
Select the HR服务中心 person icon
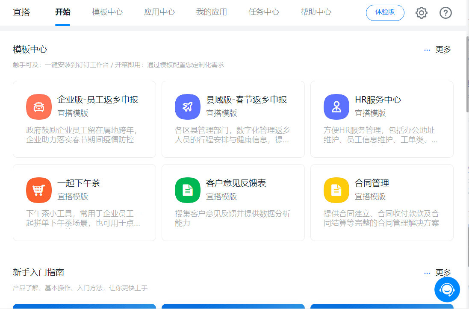click(x=336, y=107)
